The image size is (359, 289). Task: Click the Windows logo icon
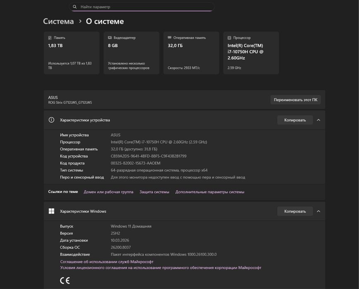coord(52,211)
